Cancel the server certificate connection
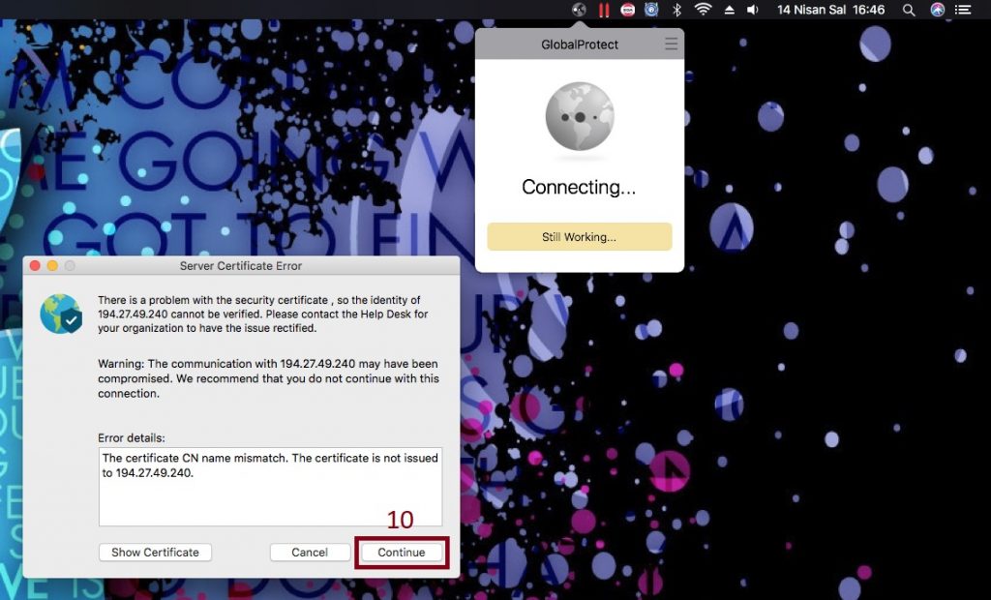 310,553
